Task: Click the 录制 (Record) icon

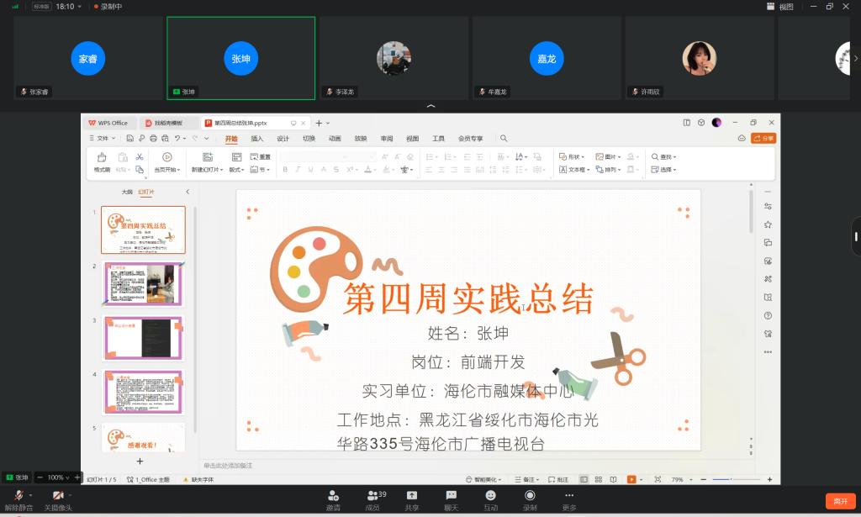Action: click(x=530, y=496)
